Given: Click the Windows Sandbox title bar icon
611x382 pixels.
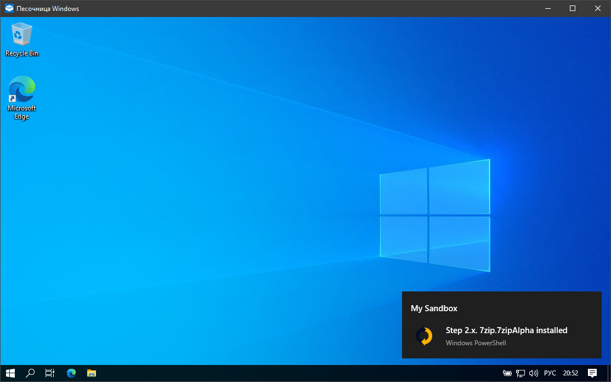Looking at the screenshot, I should 9,8.
